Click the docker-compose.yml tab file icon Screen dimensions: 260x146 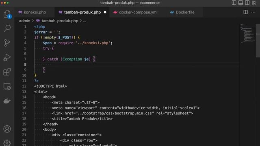(x=115, y=12)
